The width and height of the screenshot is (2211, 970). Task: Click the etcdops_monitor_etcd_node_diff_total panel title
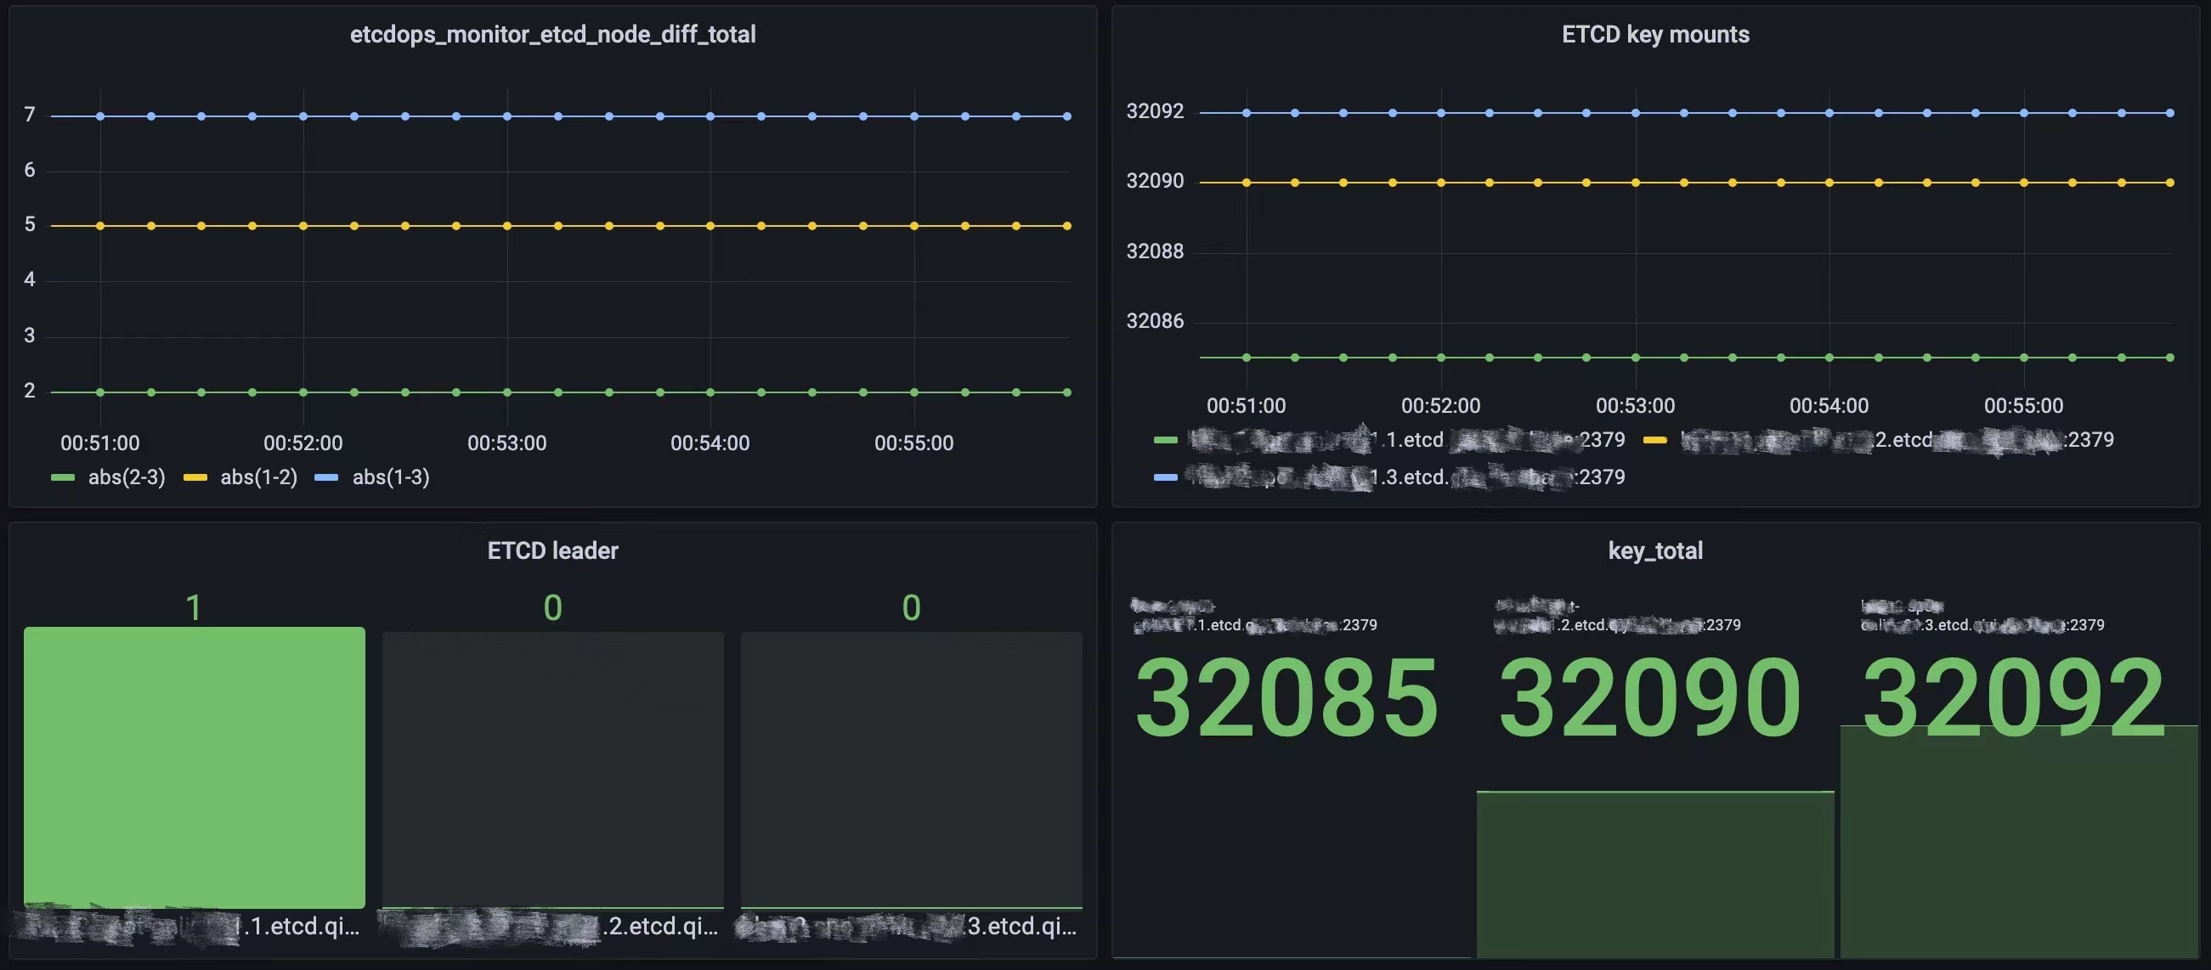pos(551,34)
